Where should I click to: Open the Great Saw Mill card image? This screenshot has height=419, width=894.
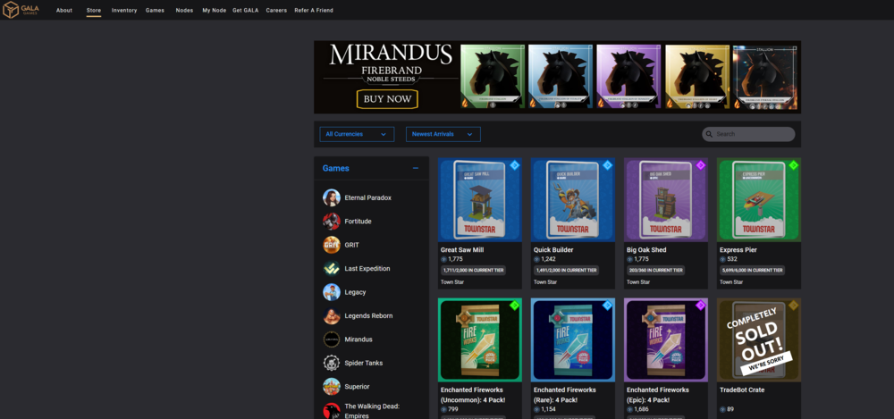[479, 200]
